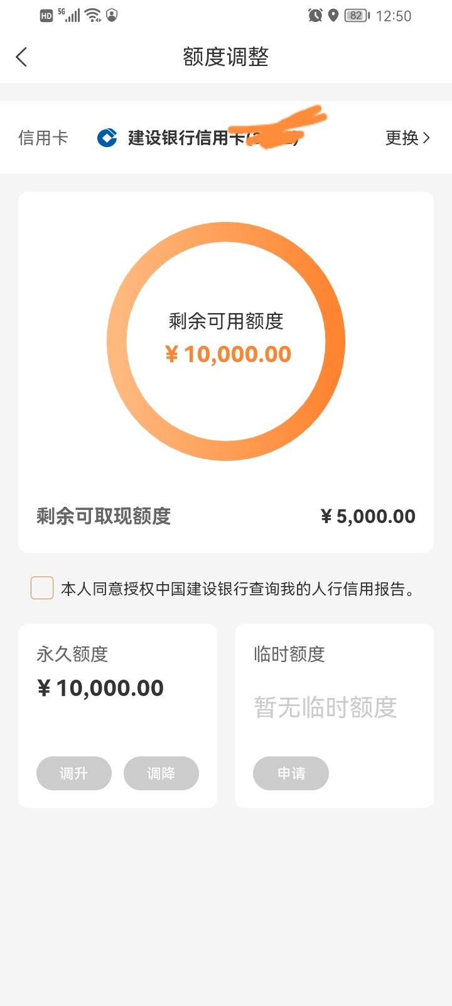Tap the 5G signal strength icon
452x1006 pixels.
point(69,15)
